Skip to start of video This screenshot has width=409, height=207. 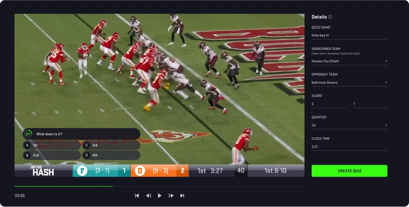pyautogui.click(x=137, y=196)
